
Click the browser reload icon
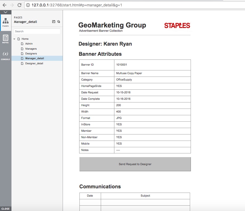(x=19, y=5)
